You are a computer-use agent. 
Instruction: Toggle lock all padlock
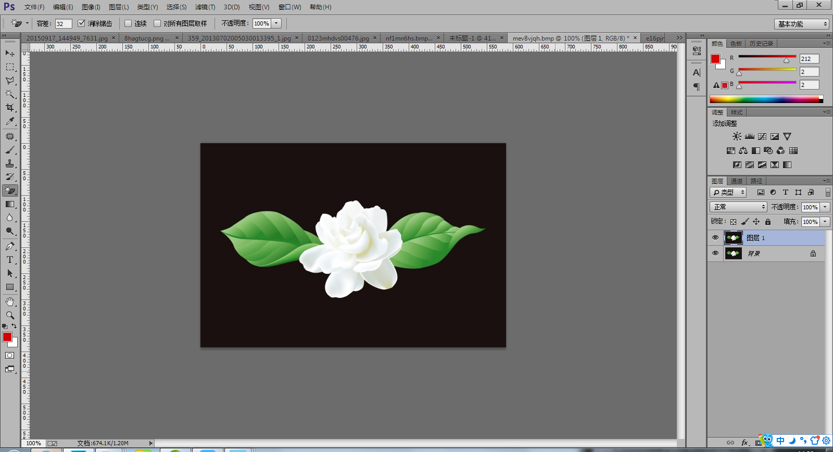pos(768,222)
